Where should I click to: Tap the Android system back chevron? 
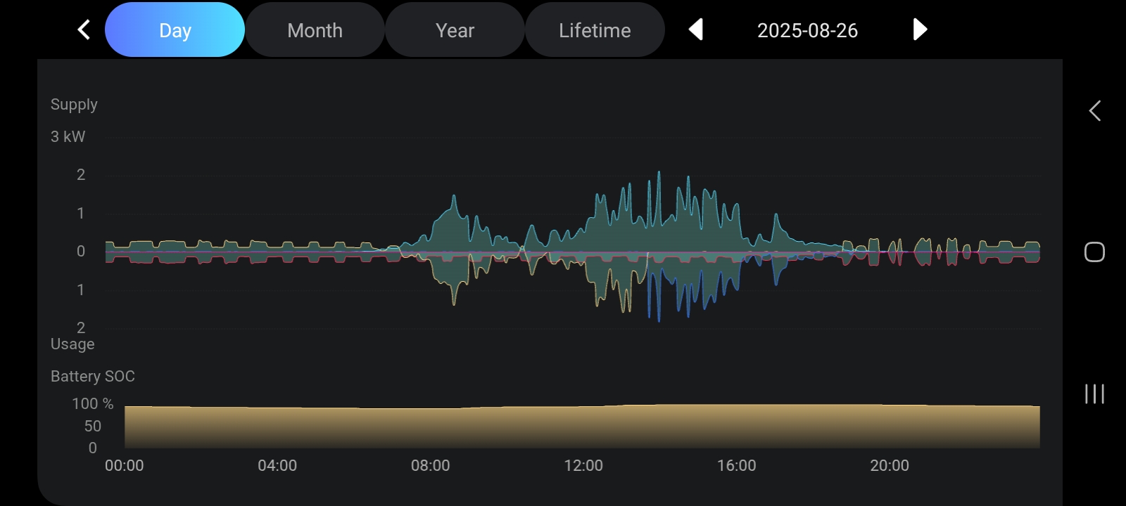pyautogui.click(x=1094, y=110)
